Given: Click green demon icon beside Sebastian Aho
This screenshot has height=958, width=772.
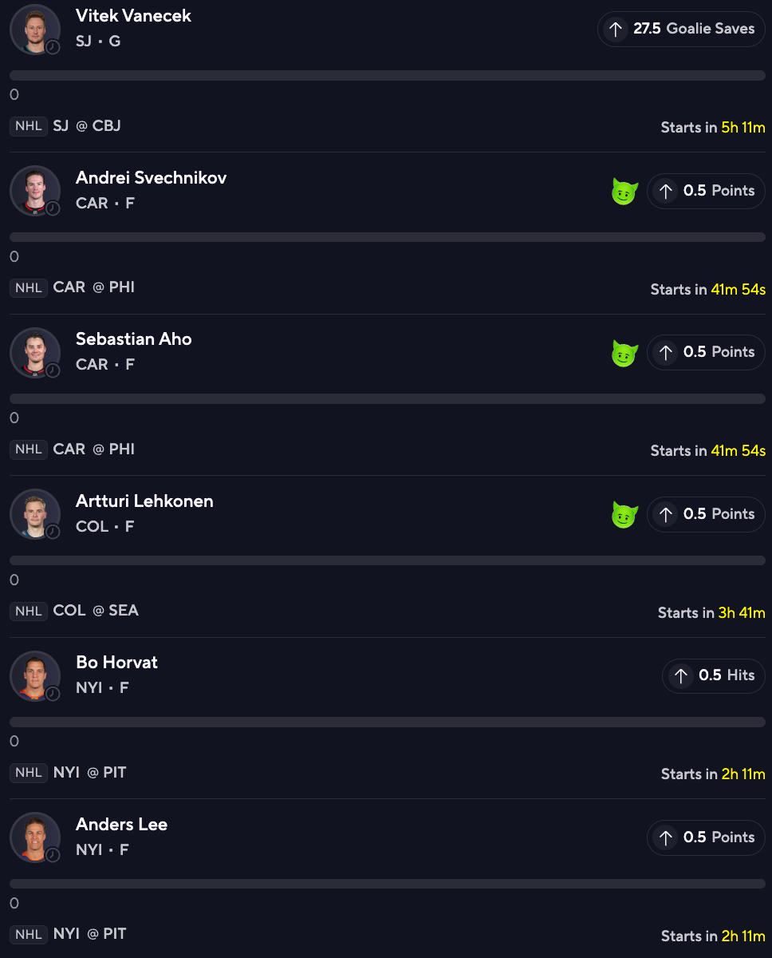Looking at the screenshot, I should (x=624, y=353).
